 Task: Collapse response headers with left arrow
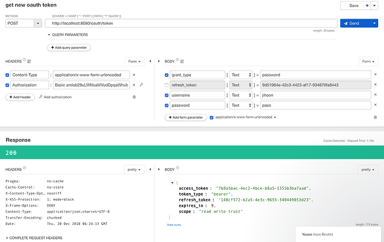[x=150, y=169]
